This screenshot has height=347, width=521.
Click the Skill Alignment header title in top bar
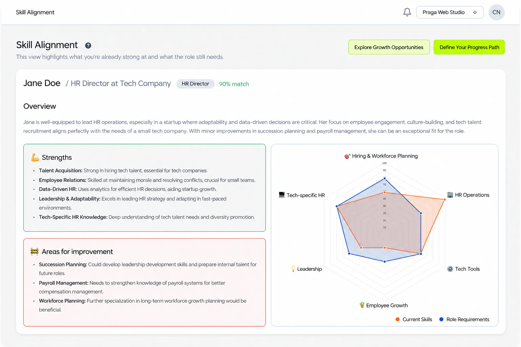coord(35,12)
